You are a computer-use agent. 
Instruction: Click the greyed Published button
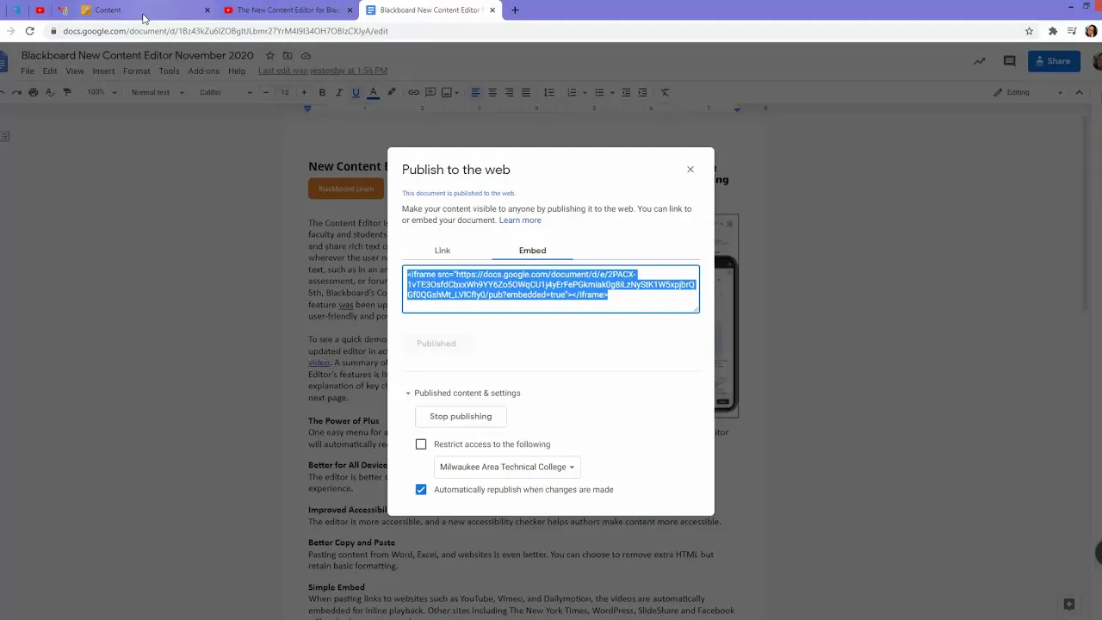[436, 344]
